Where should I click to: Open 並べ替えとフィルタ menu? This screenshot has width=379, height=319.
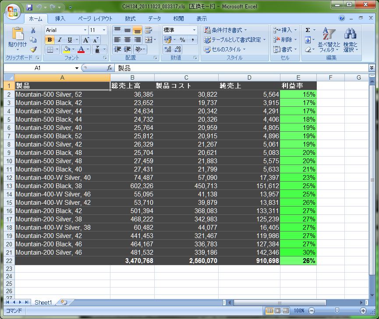329,40
